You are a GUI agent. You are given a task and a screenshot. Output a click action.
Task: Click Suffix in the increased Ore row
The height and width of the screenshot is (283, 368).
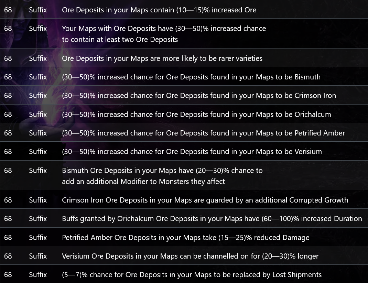click(38, 10)
